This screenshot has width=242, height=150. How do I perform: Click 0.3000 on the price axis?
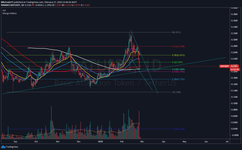point(234,40)
